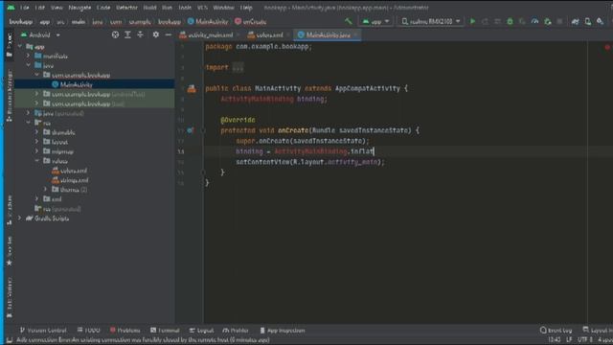Open project panel gear options

pos(155,34)
